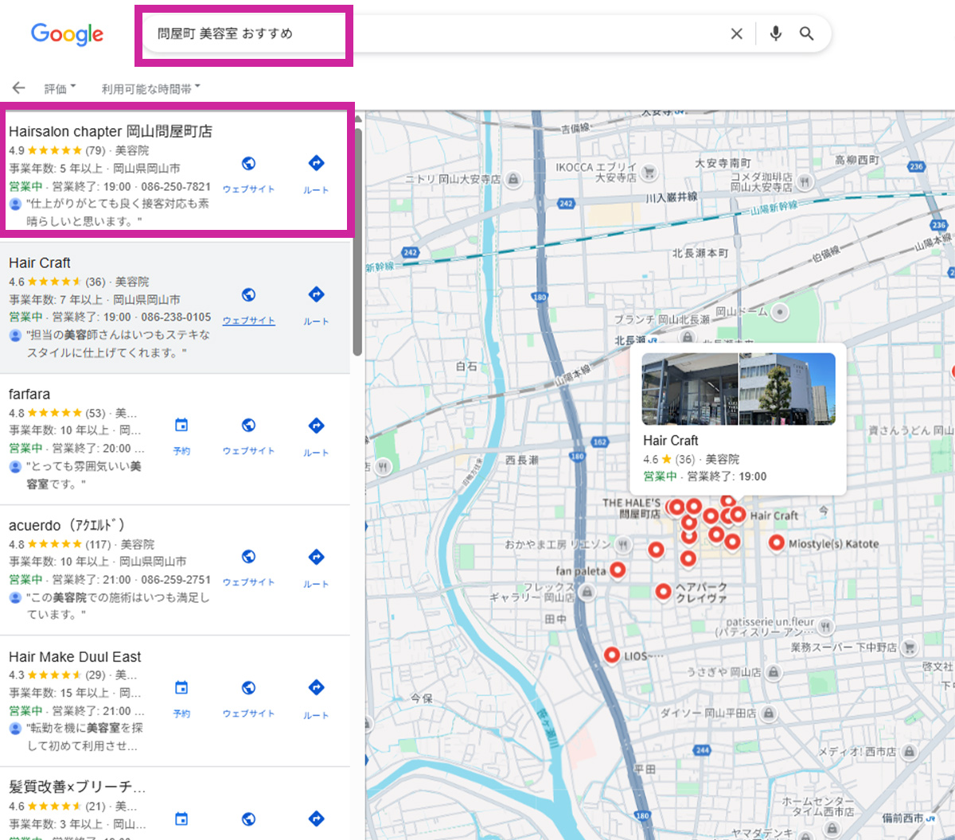Screen dimensions: 955x840
Task: Book Hair Make Duul East calendar icon
Action: (181, 688)
